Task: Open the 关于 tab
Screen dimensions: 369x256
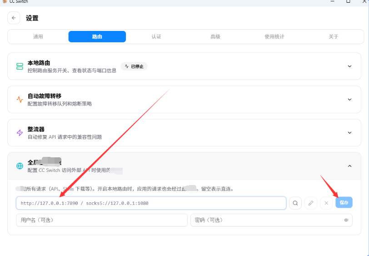Action: pyautogui.click(x=334, y=36)
